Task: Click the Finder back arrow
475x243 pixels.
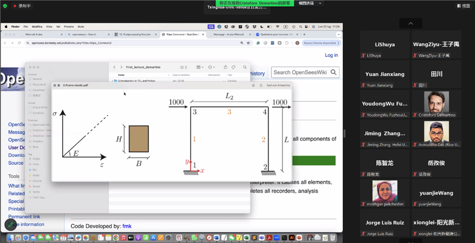Action: pos(114,67)
